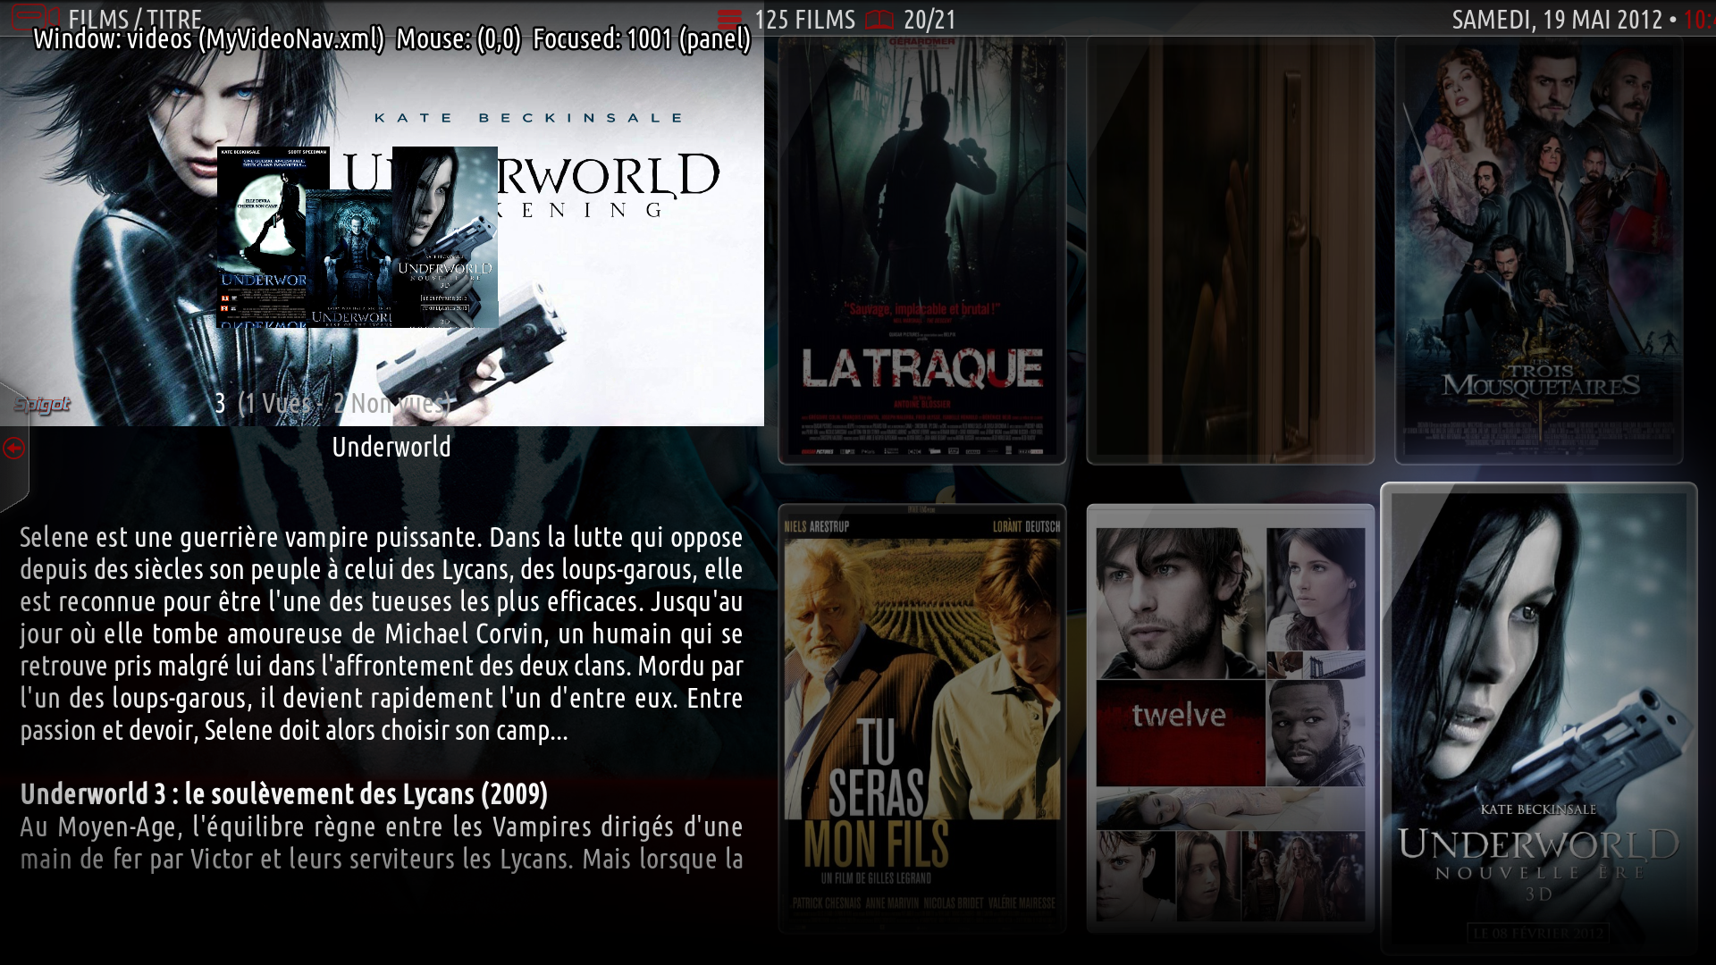Open the Underworld Nouvelle Ère 3D poster
Viewport: 1716px width, 965px height.
coord(1538,718)
